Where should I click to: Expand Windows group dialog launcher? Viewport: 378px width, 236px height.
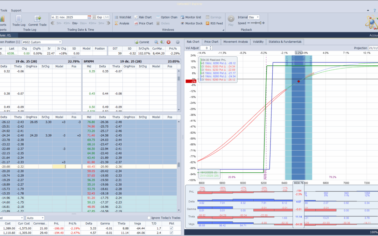tap(223, 30)
